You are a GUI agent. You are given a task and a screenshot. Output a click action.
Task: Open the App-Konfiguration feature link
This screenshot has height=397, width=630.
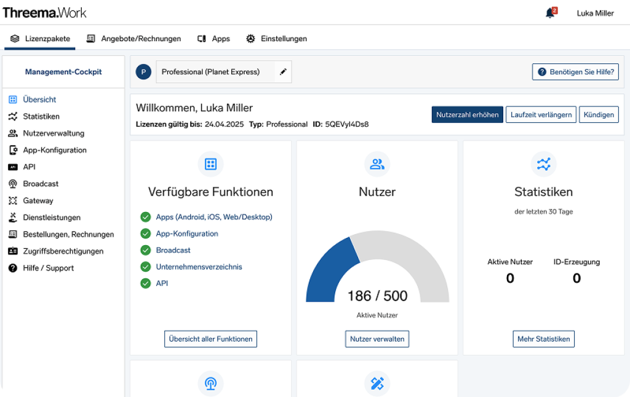[x=187, y=234]
